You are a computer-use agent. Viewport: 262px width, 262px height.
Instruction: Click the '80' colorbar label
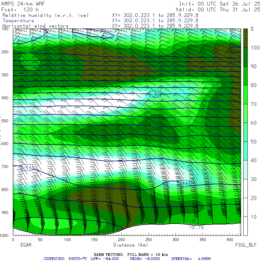(254, 85)
